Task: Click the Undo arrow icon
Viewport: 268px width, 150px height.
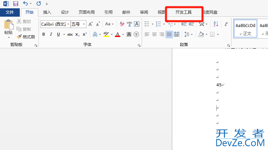Action: pos(25,3)
